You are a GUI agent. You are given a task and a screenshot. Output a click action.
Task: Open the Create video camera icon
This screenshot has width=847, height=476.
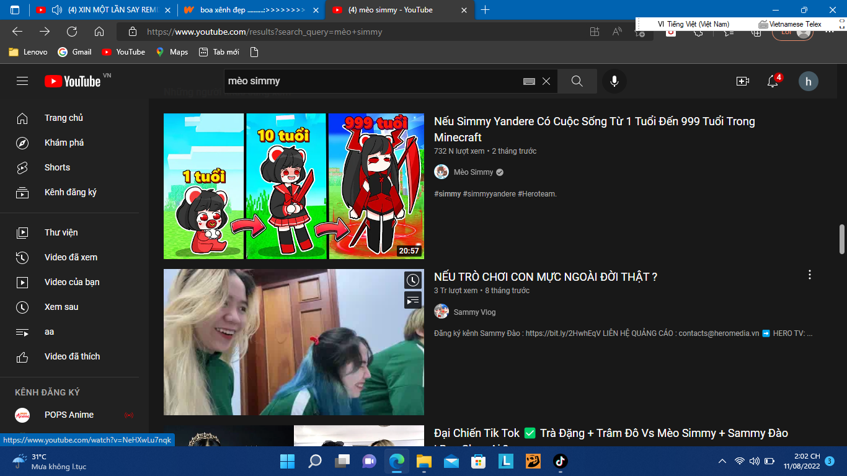742,81
